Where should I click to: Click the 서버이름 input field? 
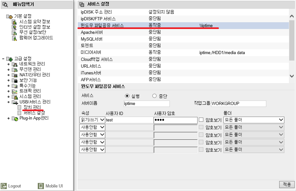pos(147,104)
